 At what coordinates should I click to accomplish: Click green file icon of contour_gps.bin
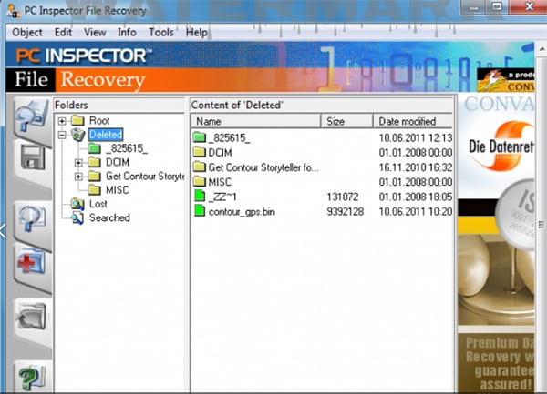point(200,211)
